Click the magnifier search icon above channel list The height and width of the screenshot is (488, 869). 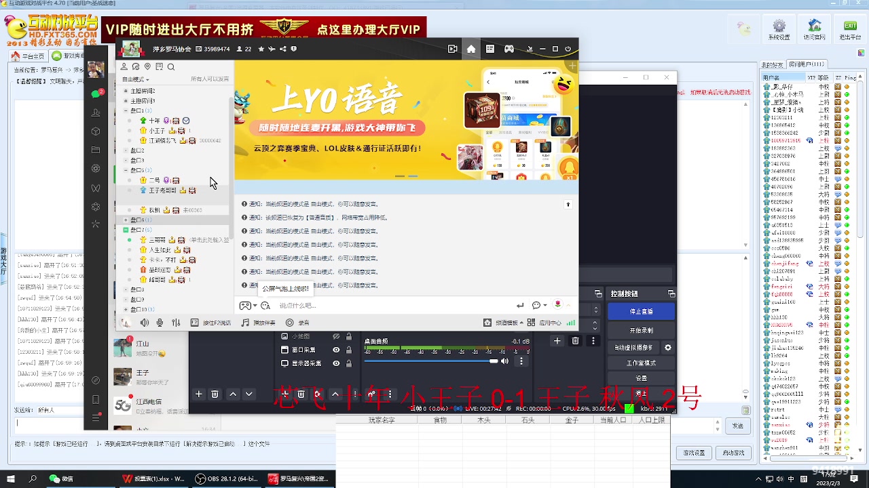[x=171, y=67]
